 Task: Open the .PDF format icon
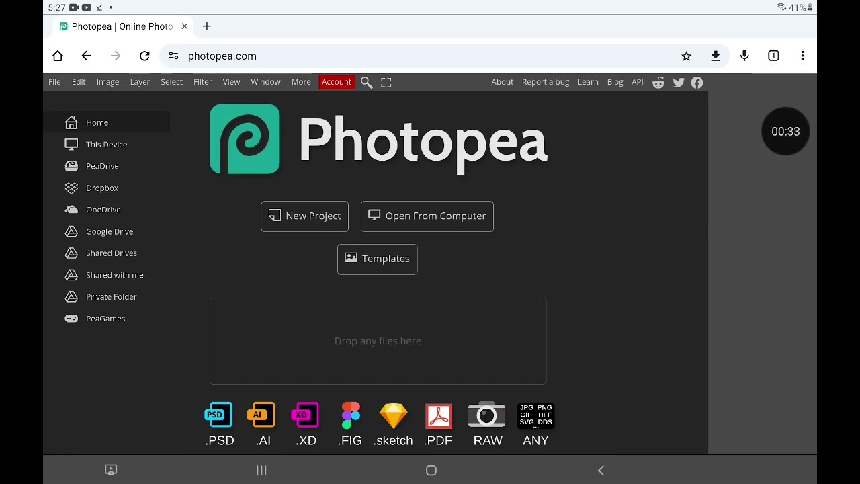(439, 416)
